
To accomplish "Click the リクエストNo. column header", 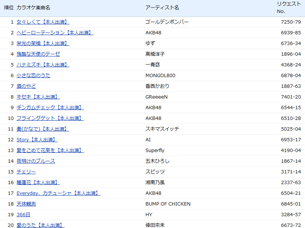I will point(289,7).
